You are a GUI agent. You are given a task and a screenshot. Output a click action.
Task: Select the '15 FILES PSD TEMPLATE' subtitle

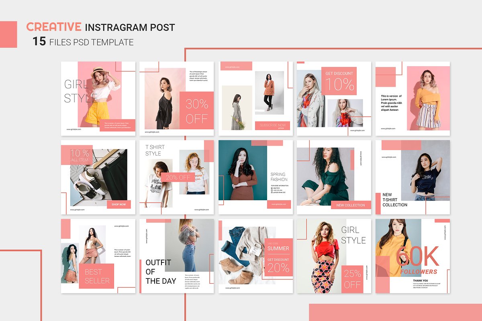(83, 42)
